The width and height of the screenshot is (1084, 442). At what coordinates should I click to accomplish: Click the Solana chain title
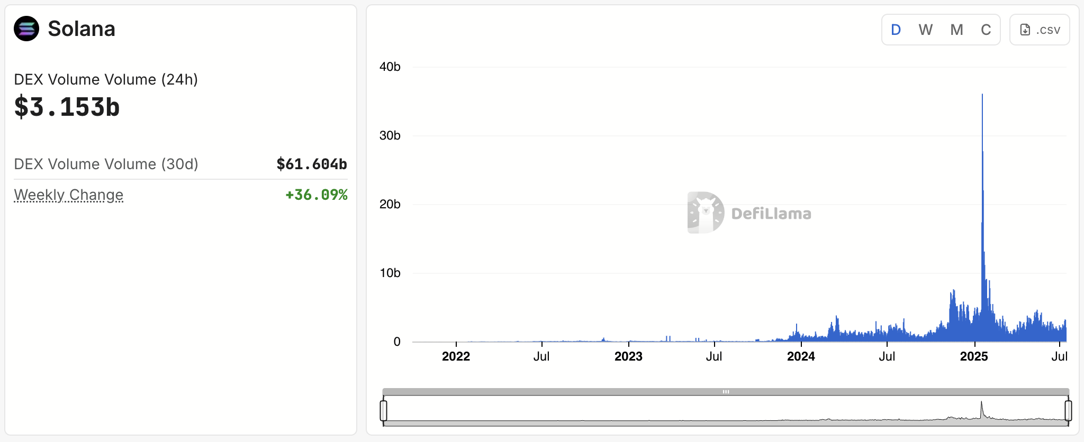click(82, 29)
